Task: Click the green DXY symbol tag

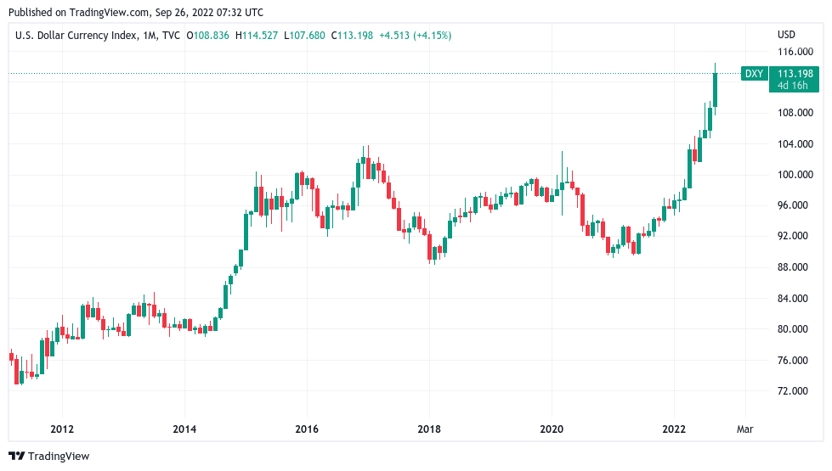Action: (x=754, y=74)
